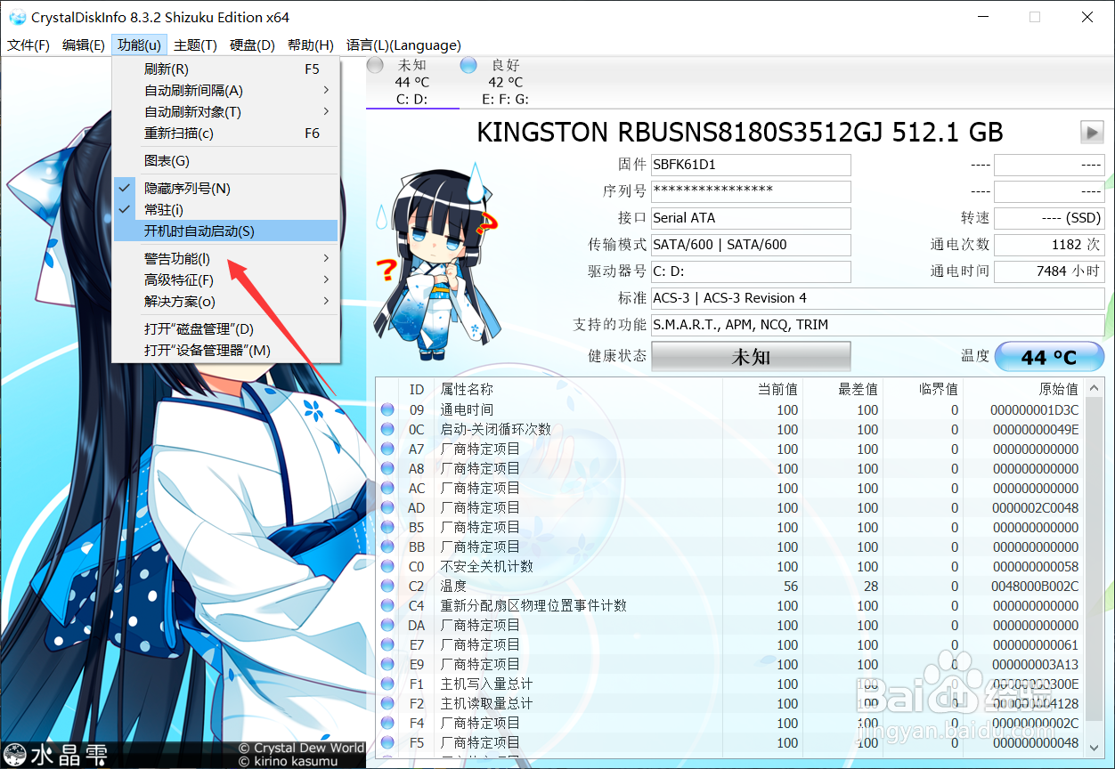Click the 通电时间 7484 小时 field
Screen dimensions: 1115x769
(1049, 271)
